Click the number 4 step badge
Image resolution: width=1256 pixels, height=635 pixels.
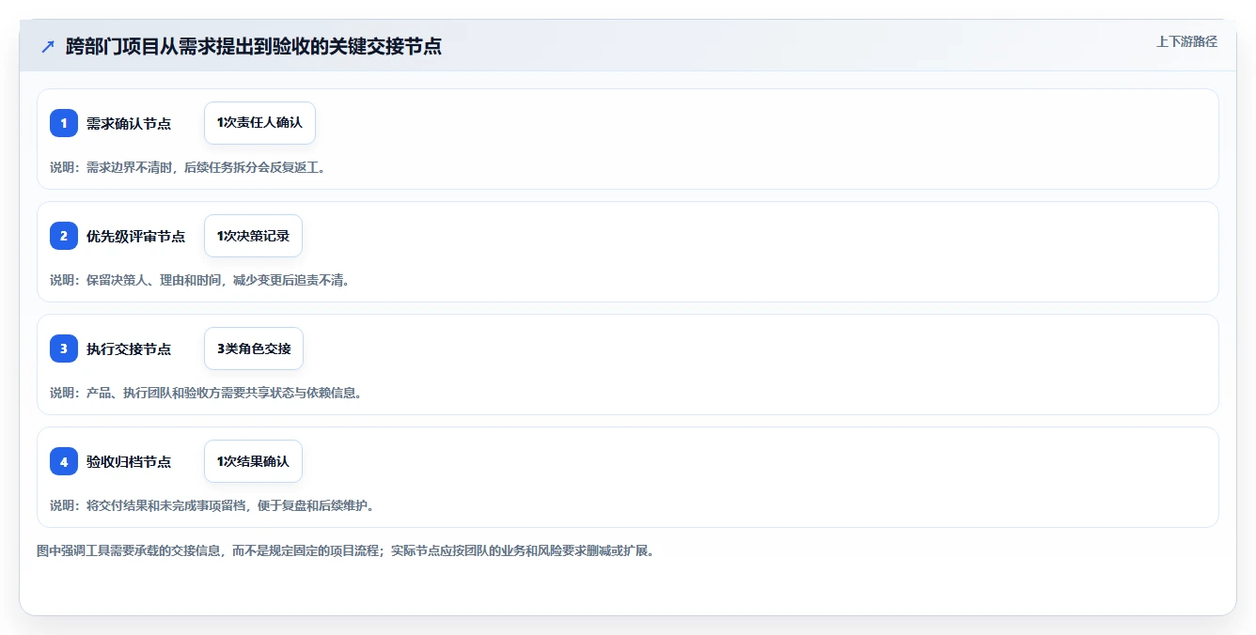pyautogui.click(x=64, y=461)
